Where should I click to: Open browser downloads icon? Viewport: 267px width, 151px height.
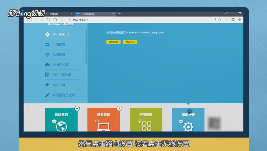pos(239,20)
